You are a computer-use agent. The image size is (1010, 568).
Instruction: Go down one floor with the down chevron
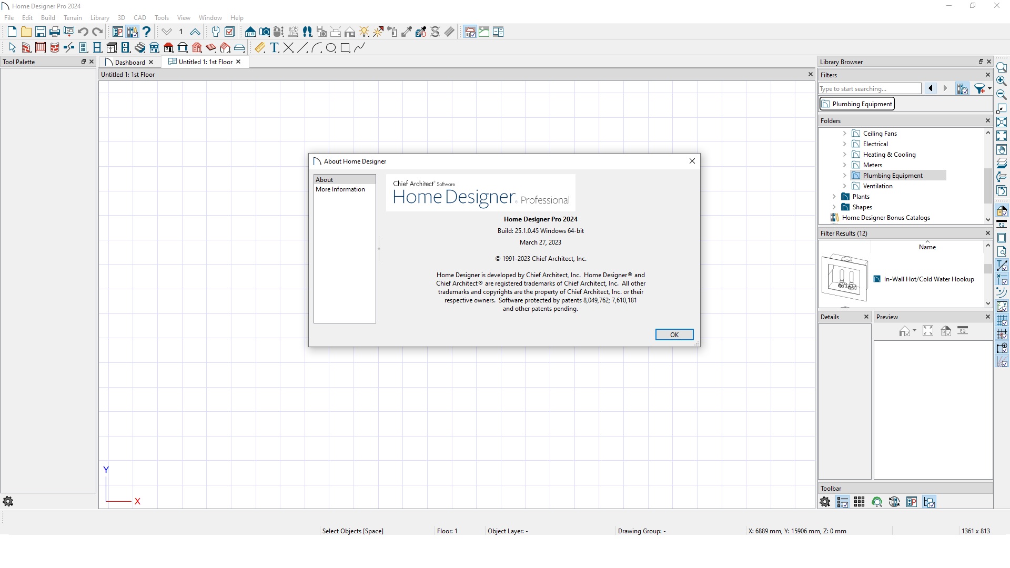[167, 32]
